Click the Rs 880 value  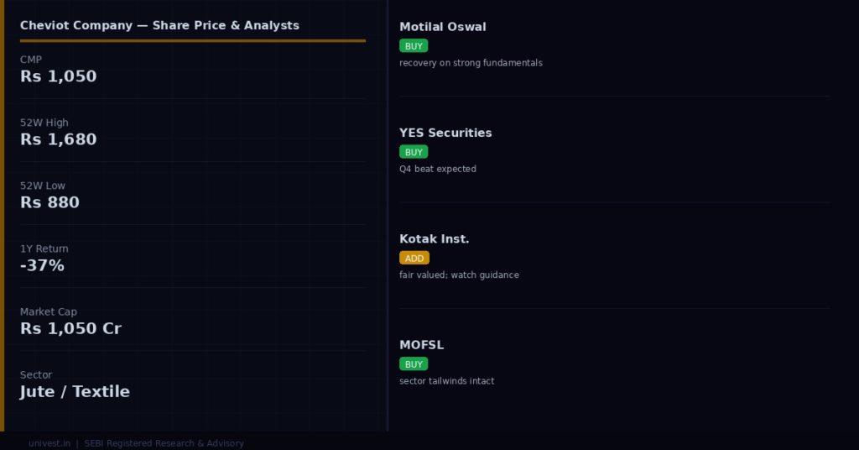tap(49, 202)
